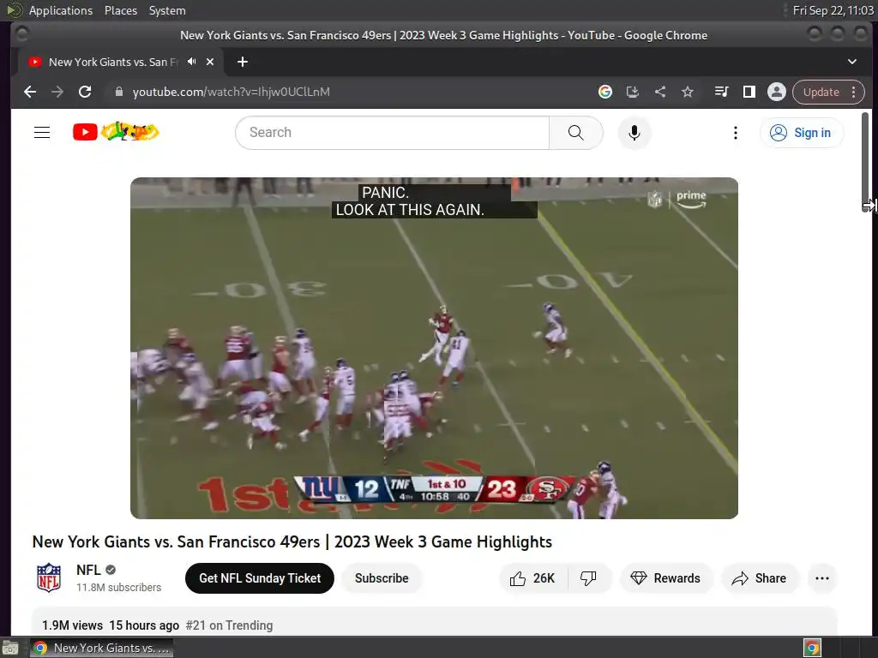Open the Google icon in the address bar
The width and height of the screenshot is (878, 658).
coord(604,92)
